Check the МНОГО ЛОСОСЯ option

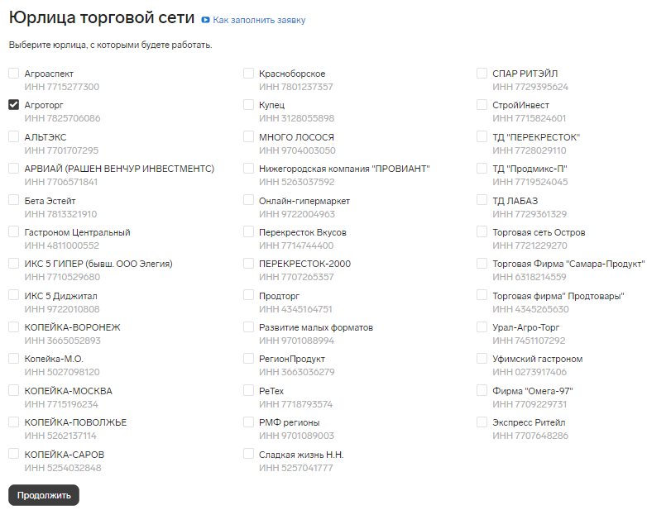pyautogui.click(x=248, y=136)
